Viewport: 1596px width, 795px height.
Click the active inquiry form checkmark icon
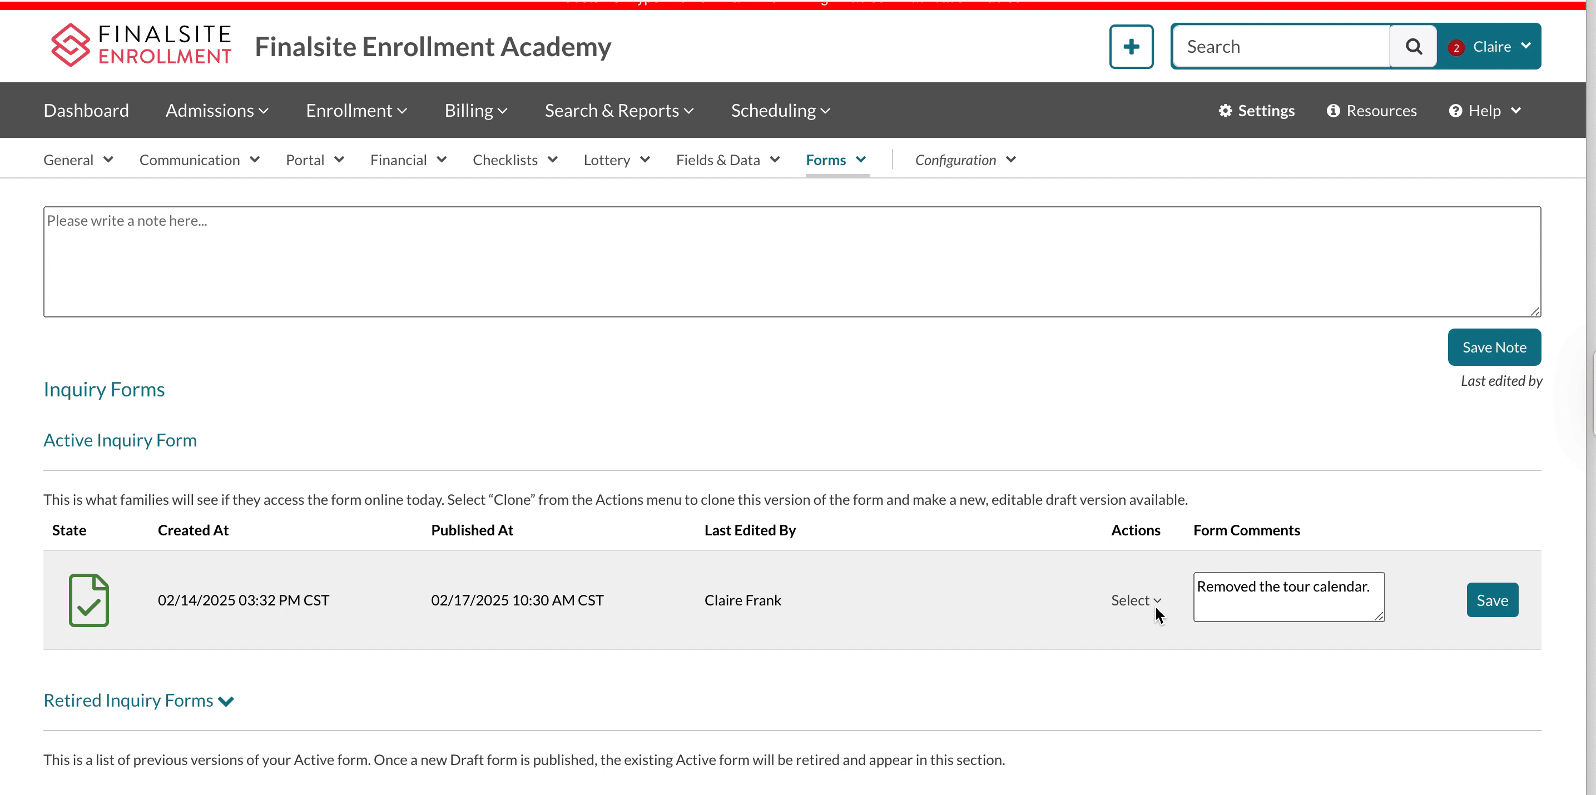click(x=87, y=599)
